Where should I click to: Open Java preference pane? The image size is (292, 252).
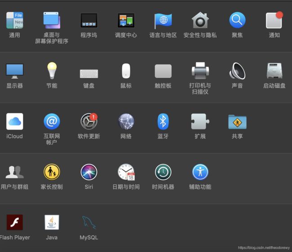point(52,222)
